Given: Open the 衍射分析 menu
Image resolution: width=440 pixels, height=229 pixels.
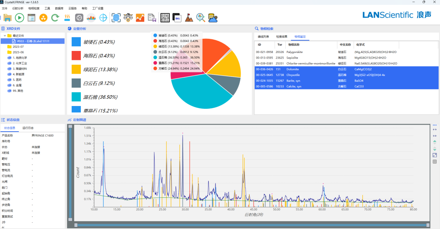Looking at the screenshot, I should tap(18, 8).
